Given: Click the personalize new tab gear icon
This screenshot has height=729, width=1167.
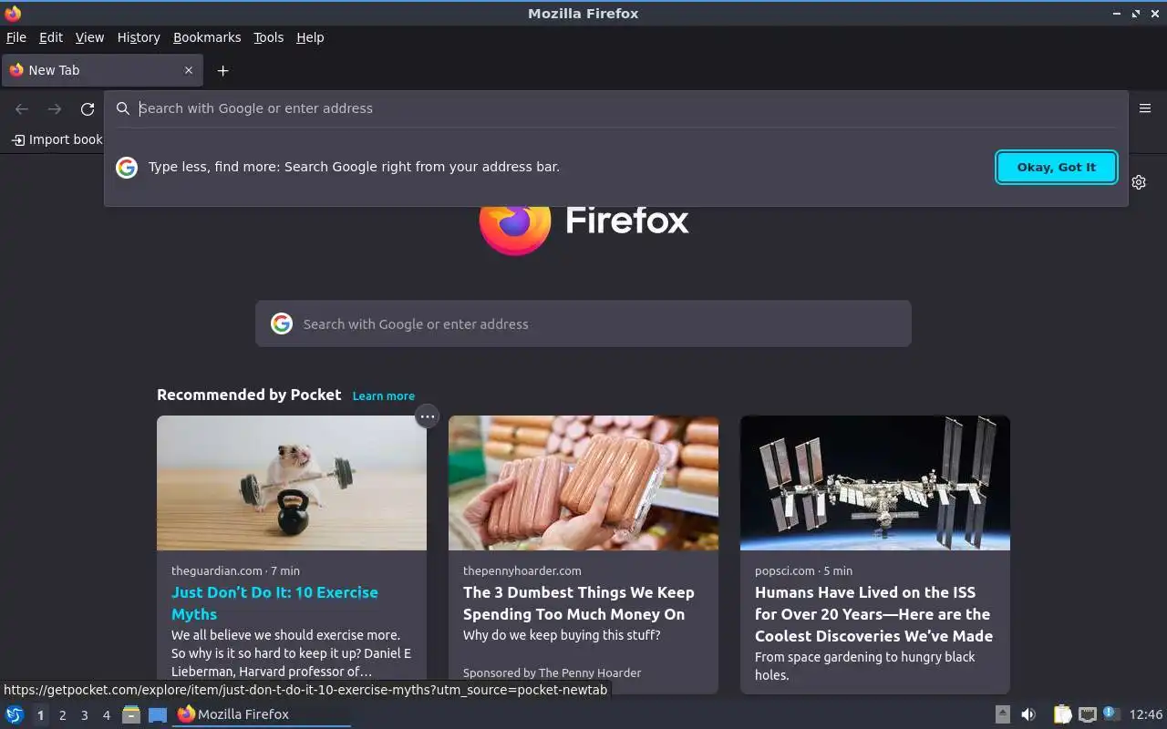Looking at the screenshot, I should click(x=1139, y=182).
